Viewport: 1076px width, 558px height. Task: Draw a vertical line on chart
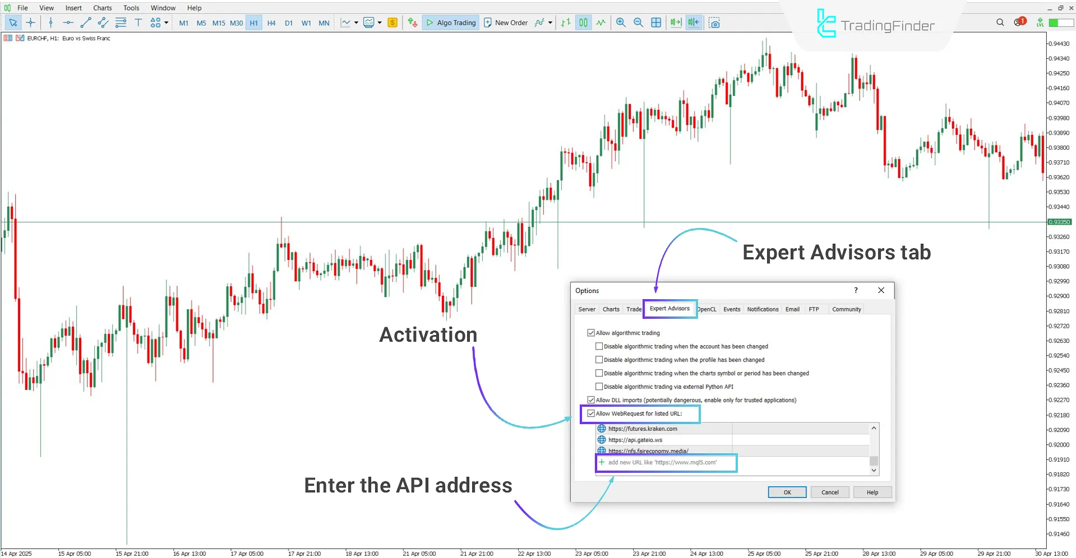pyautogui.click(x=50, y=23)
